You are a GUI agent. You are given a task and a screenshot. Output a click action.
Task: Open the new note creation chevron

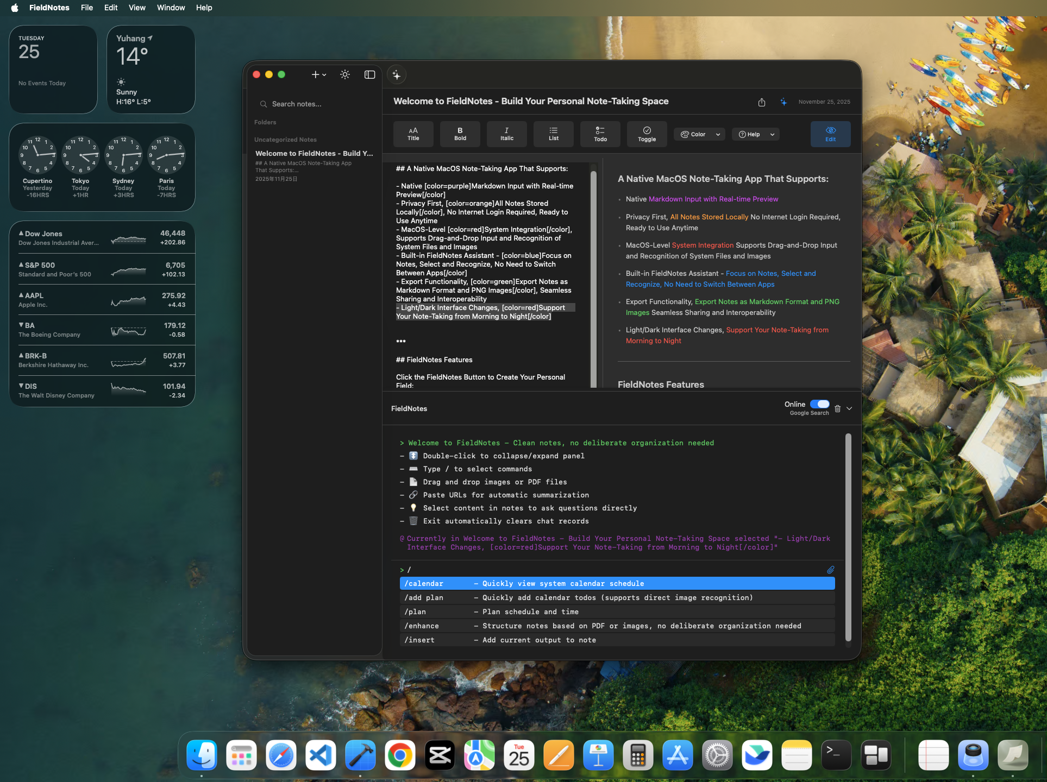[324, 75]
